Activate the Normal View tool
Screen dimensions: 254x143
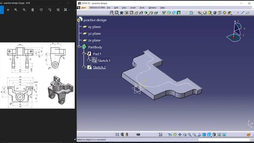[199, 135]
